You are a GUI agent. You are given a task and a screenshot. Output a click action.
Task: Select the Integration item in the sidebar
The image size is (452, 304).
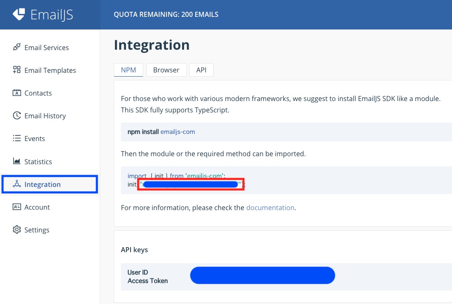[x=42, y=184]
